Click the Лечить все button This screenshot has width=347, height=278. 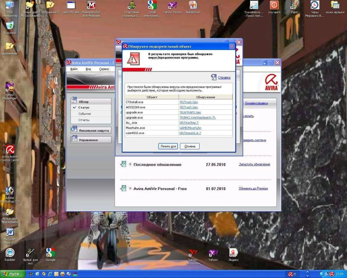point(168,146)
